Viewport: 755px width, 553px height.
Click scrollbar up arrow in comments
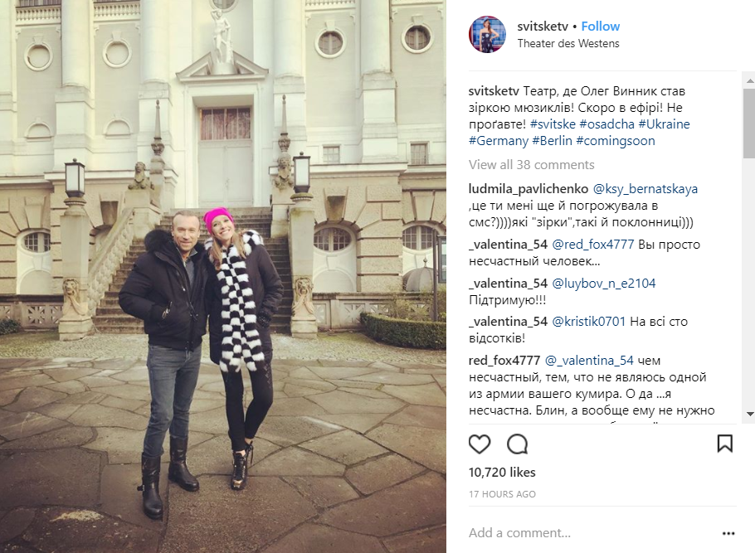[750, 81]
